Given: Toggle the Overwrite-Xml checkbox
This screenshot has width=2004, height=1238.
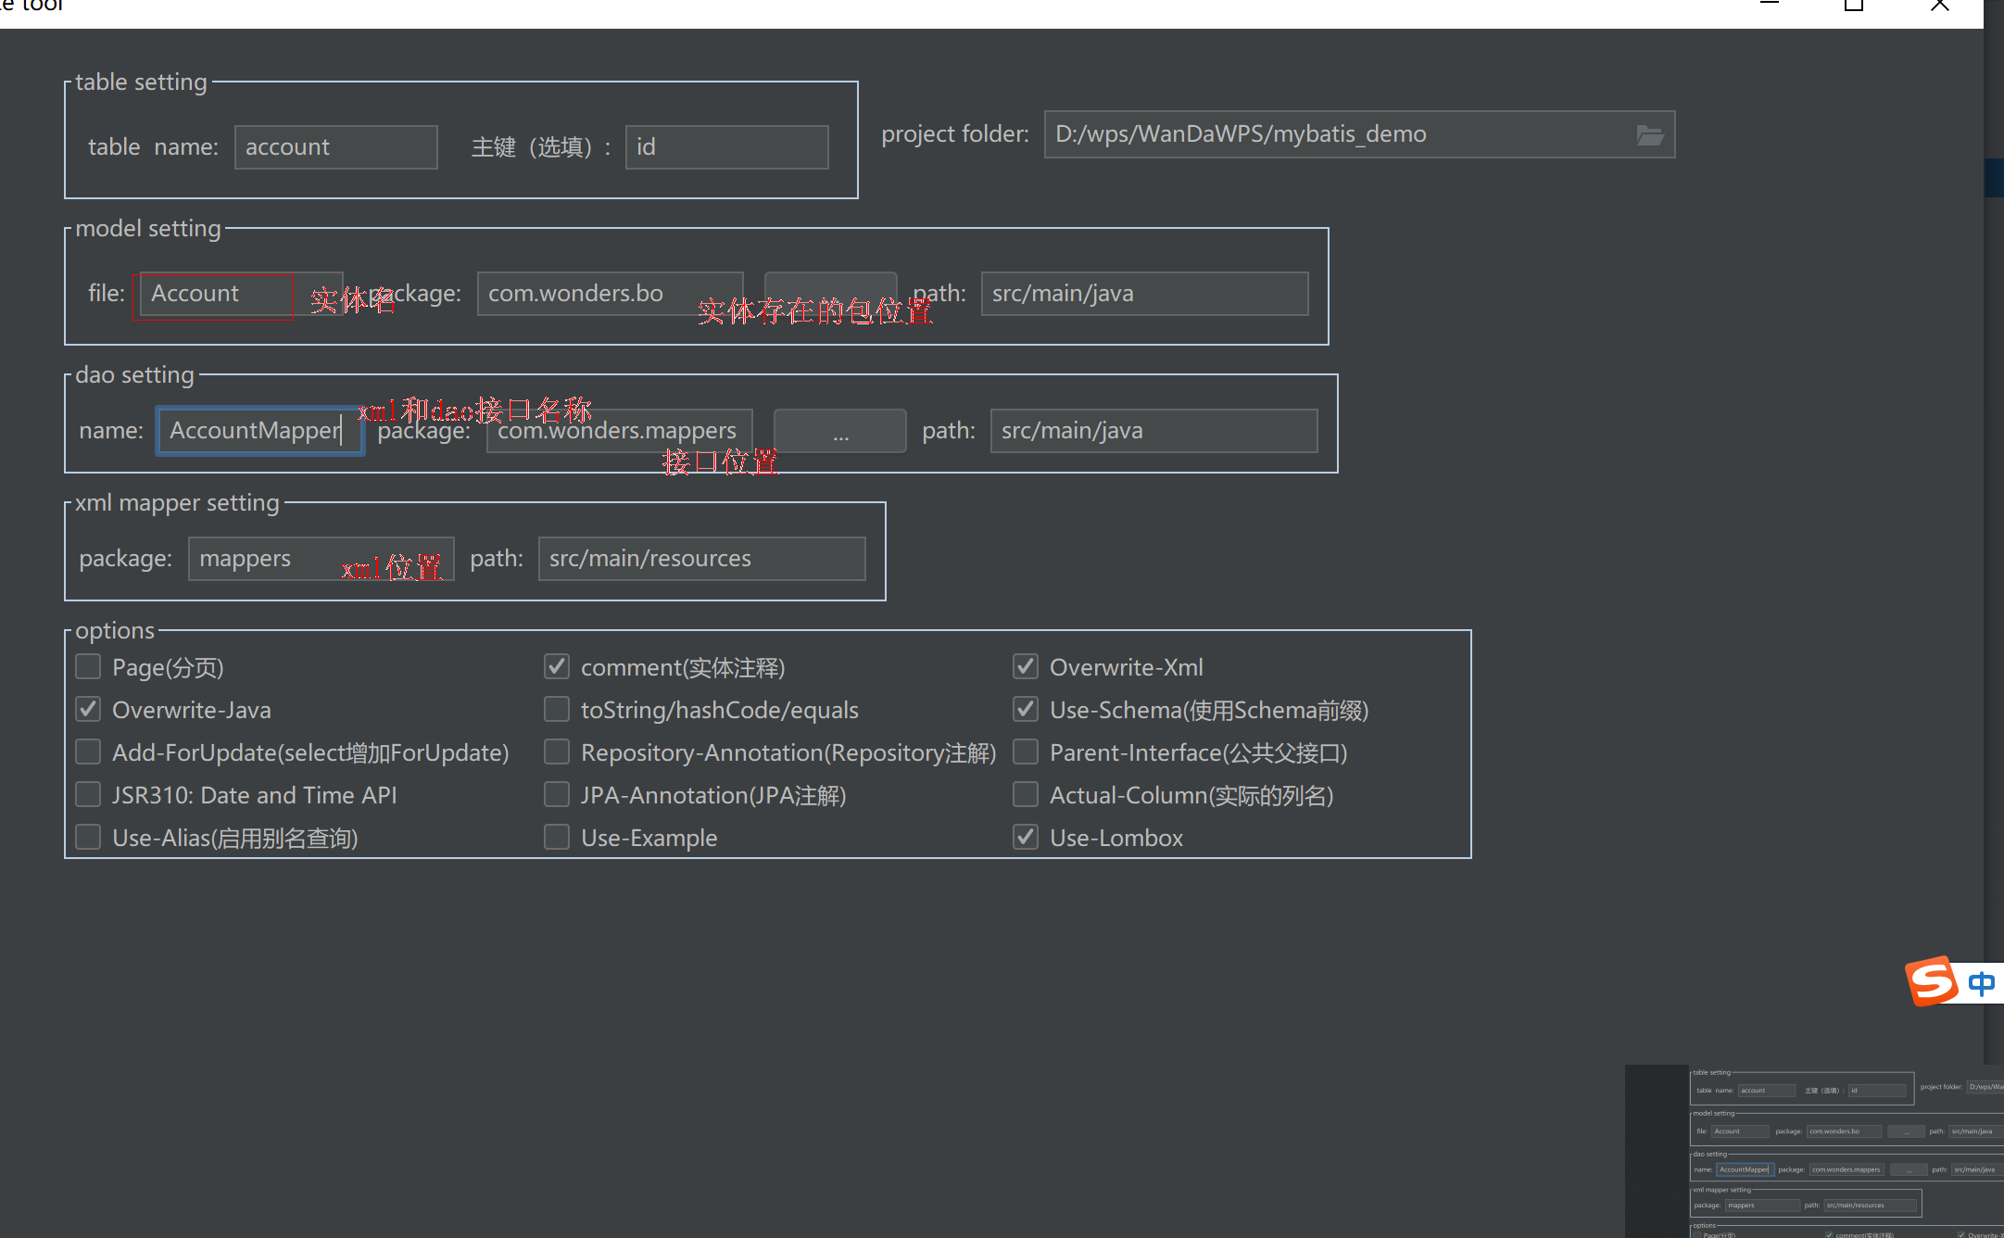Looking at the screenshot, I should 1026,667.
